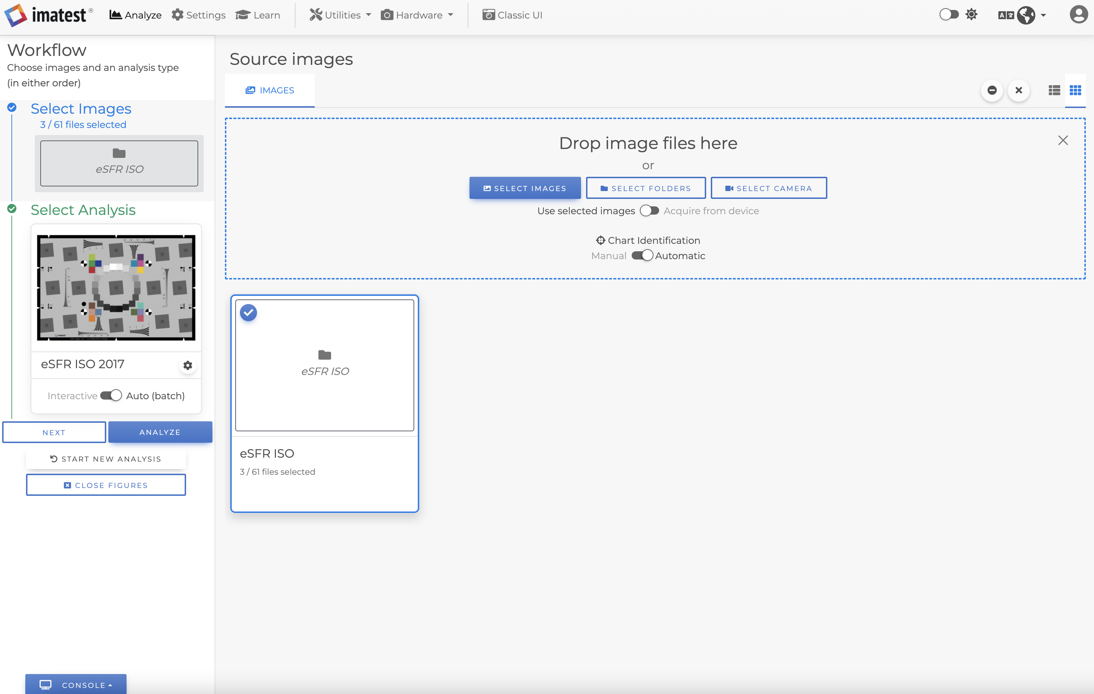Click the NEXT button

tap(54, 432)
